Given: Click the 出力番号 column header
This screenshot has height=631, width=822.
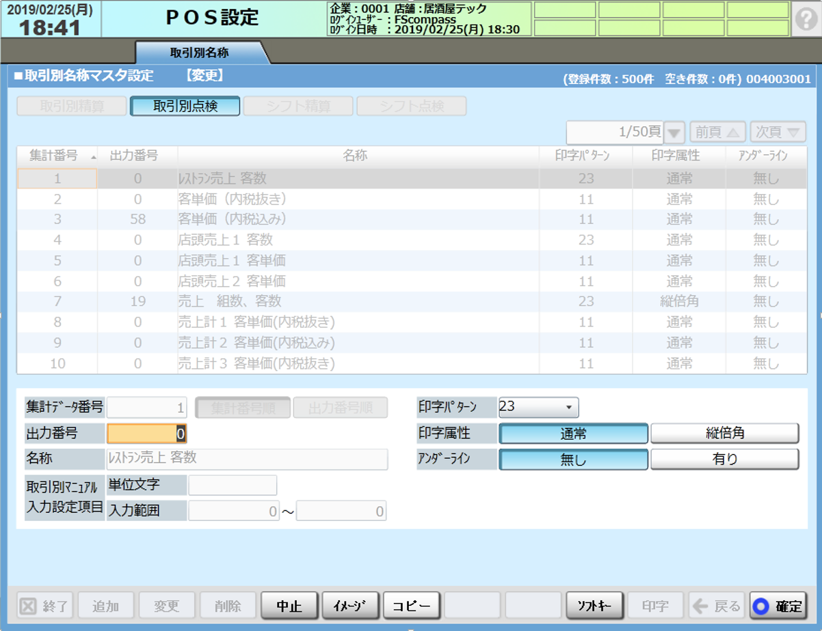Looking at the screenshot, I should tap(137, 156).
